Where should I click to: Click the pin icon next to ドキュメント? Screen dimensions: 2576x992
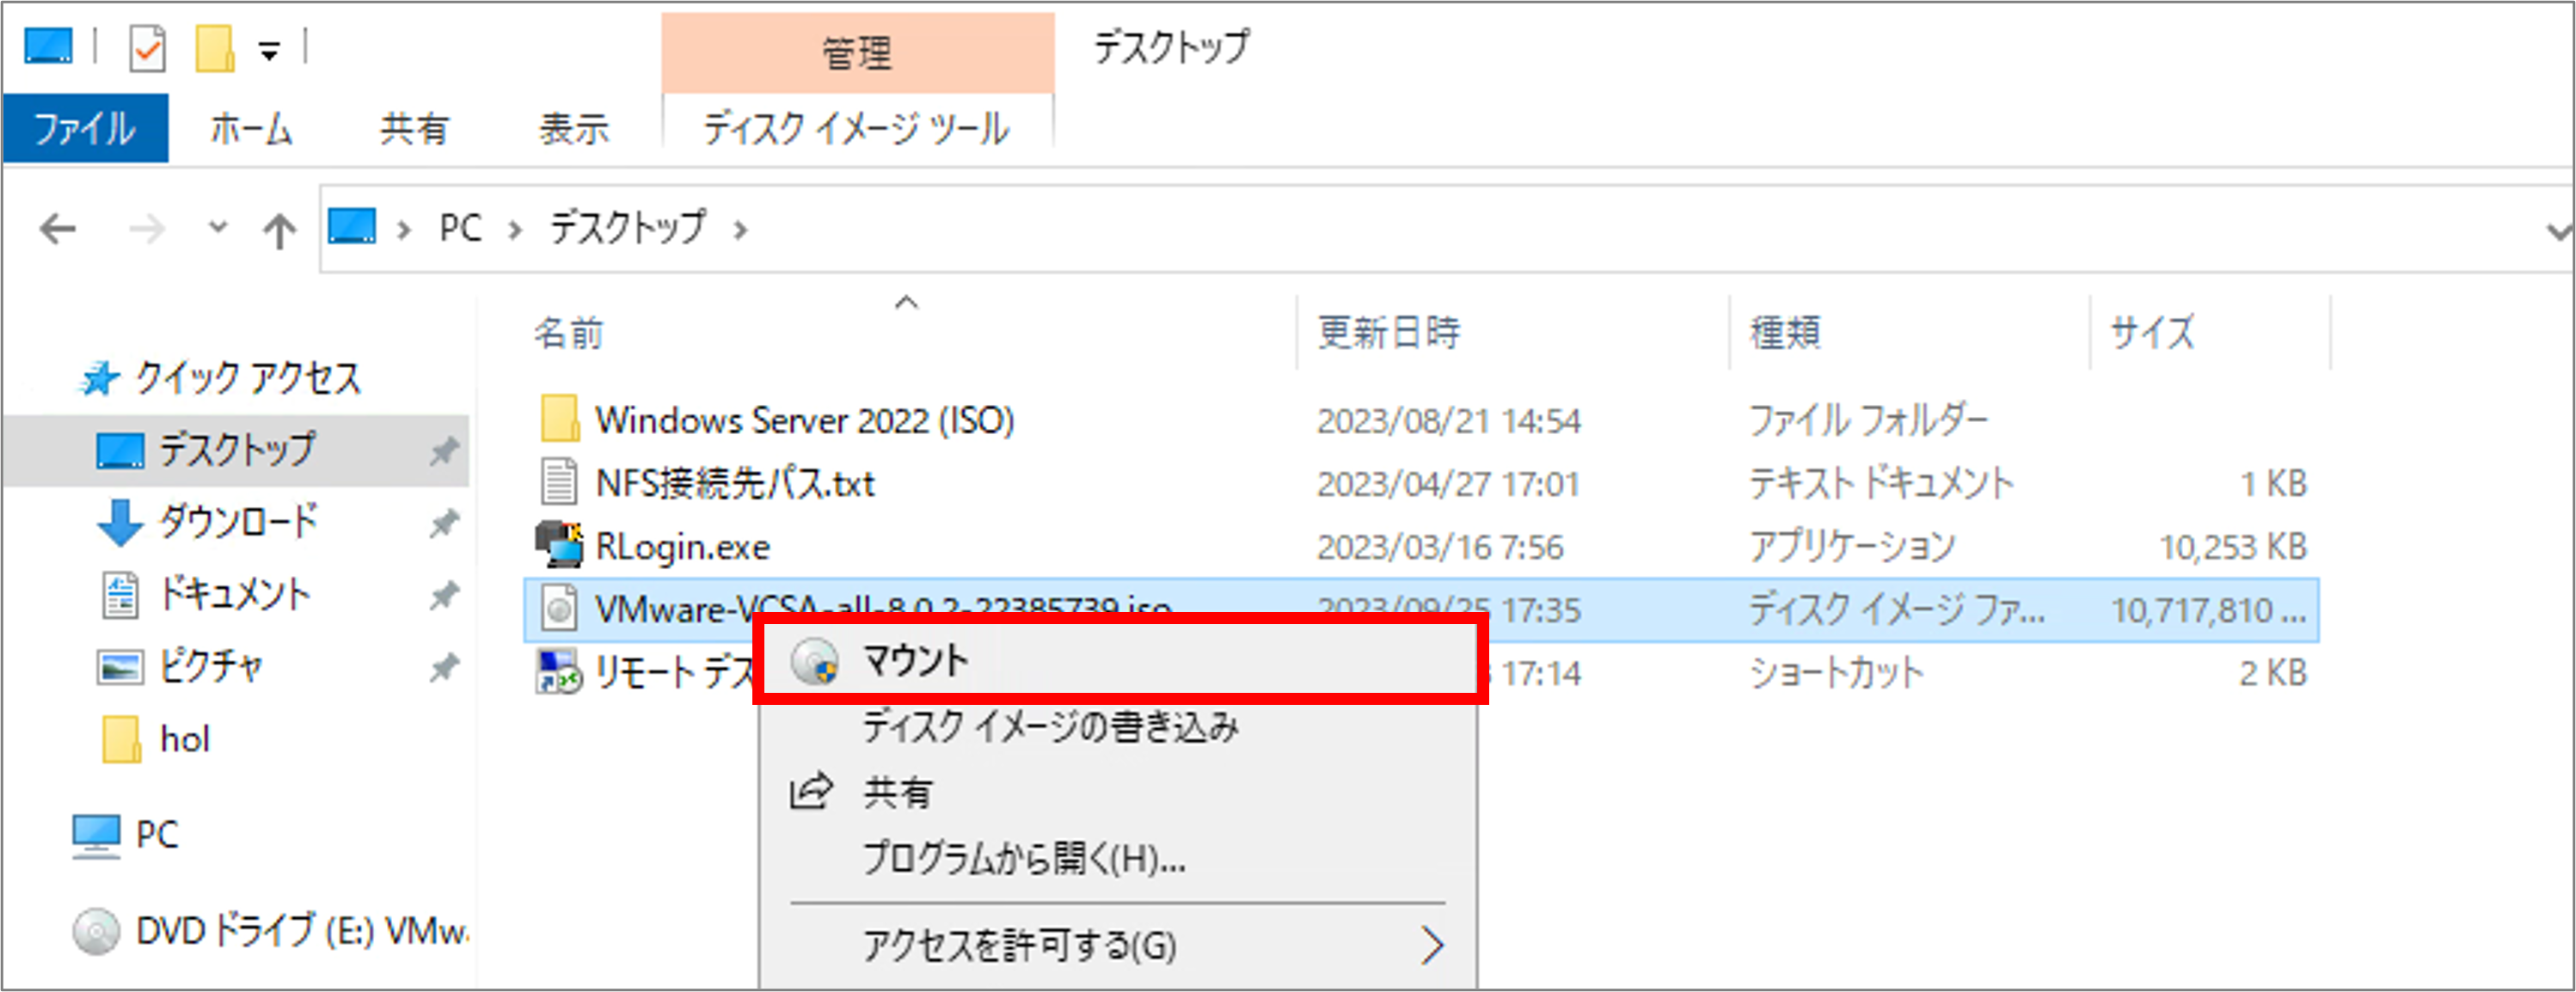pyautogui.click(x=444, y=596)
